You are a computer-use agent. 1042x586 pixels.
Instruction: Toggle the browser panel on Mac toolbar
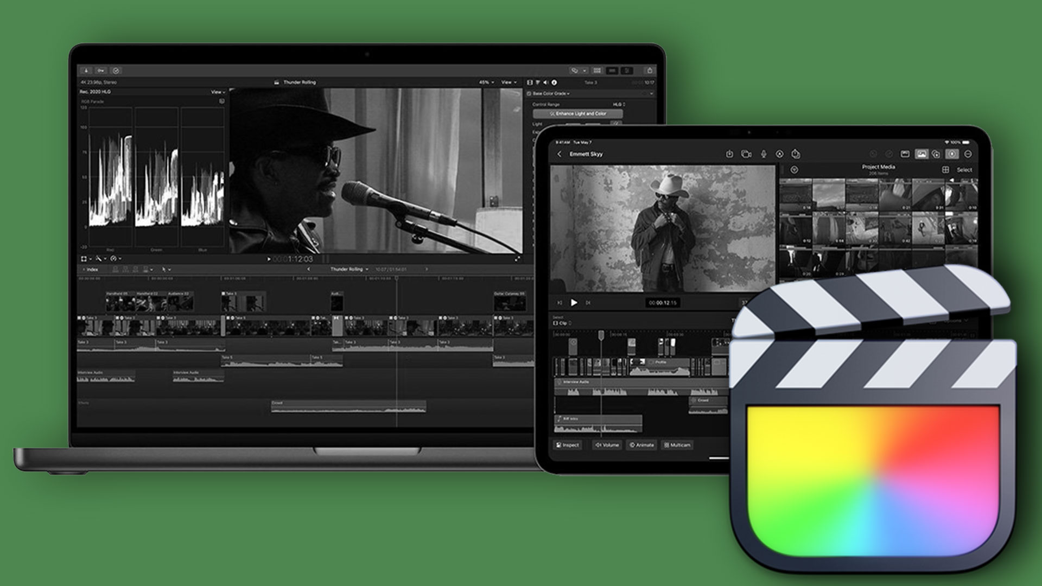598,71
